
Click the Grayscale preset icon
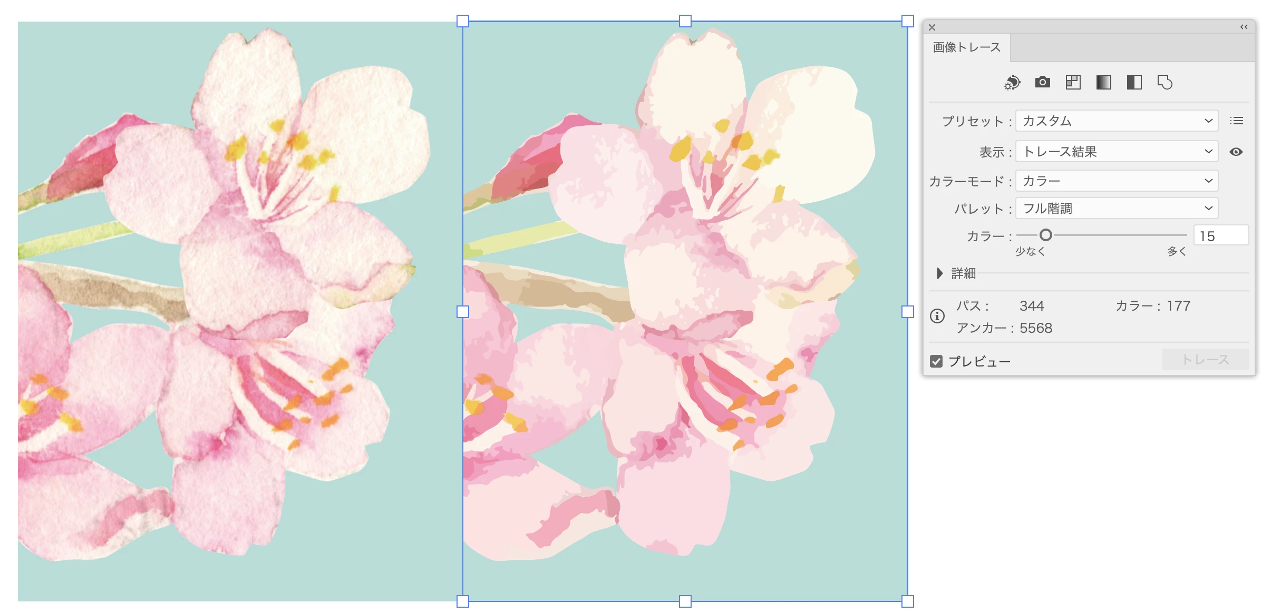pyautogui.click(x=1103, y=82)
